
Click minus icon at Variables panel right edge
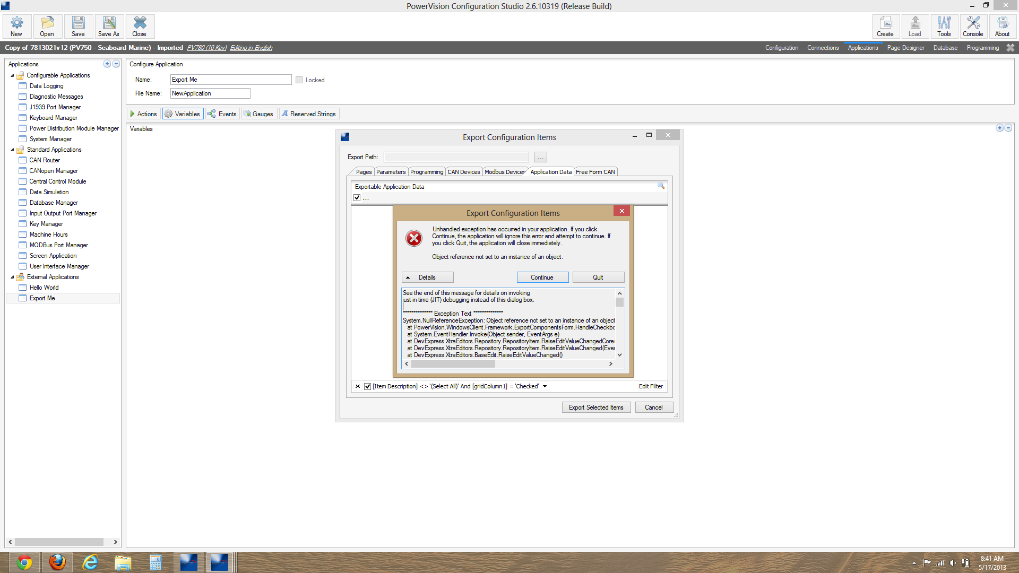[x=1008, y=128]
